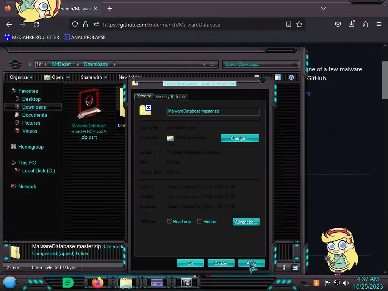Open the Share with dropdown

coord(94,77)
